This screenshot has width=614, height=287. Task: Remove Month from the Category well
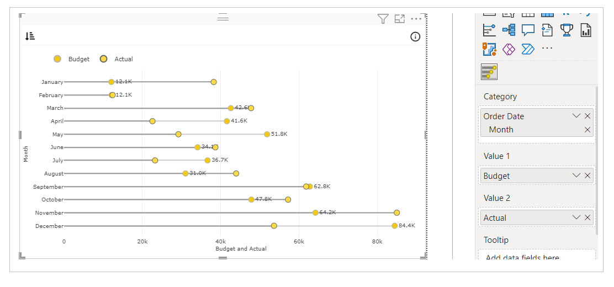point(587,130)
